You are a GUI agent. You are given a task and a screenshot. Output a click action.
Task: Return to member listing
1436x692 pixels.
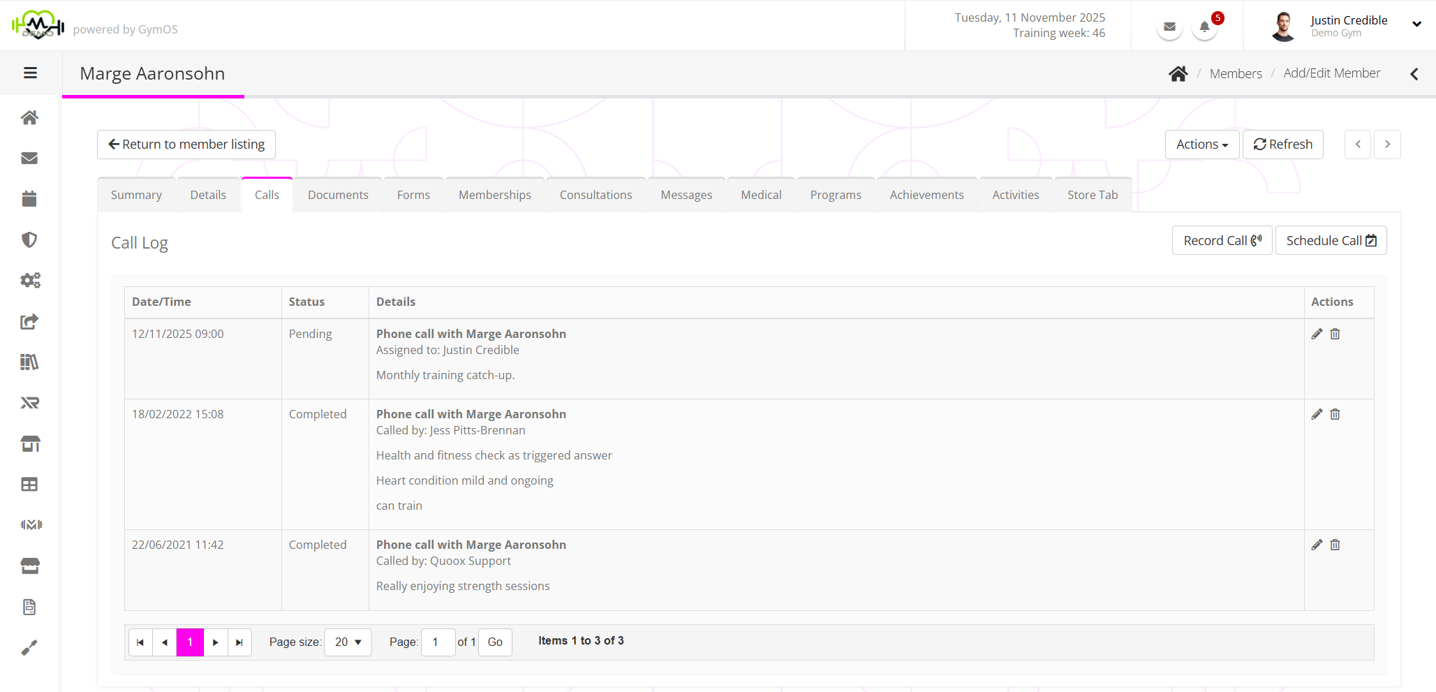186,145
